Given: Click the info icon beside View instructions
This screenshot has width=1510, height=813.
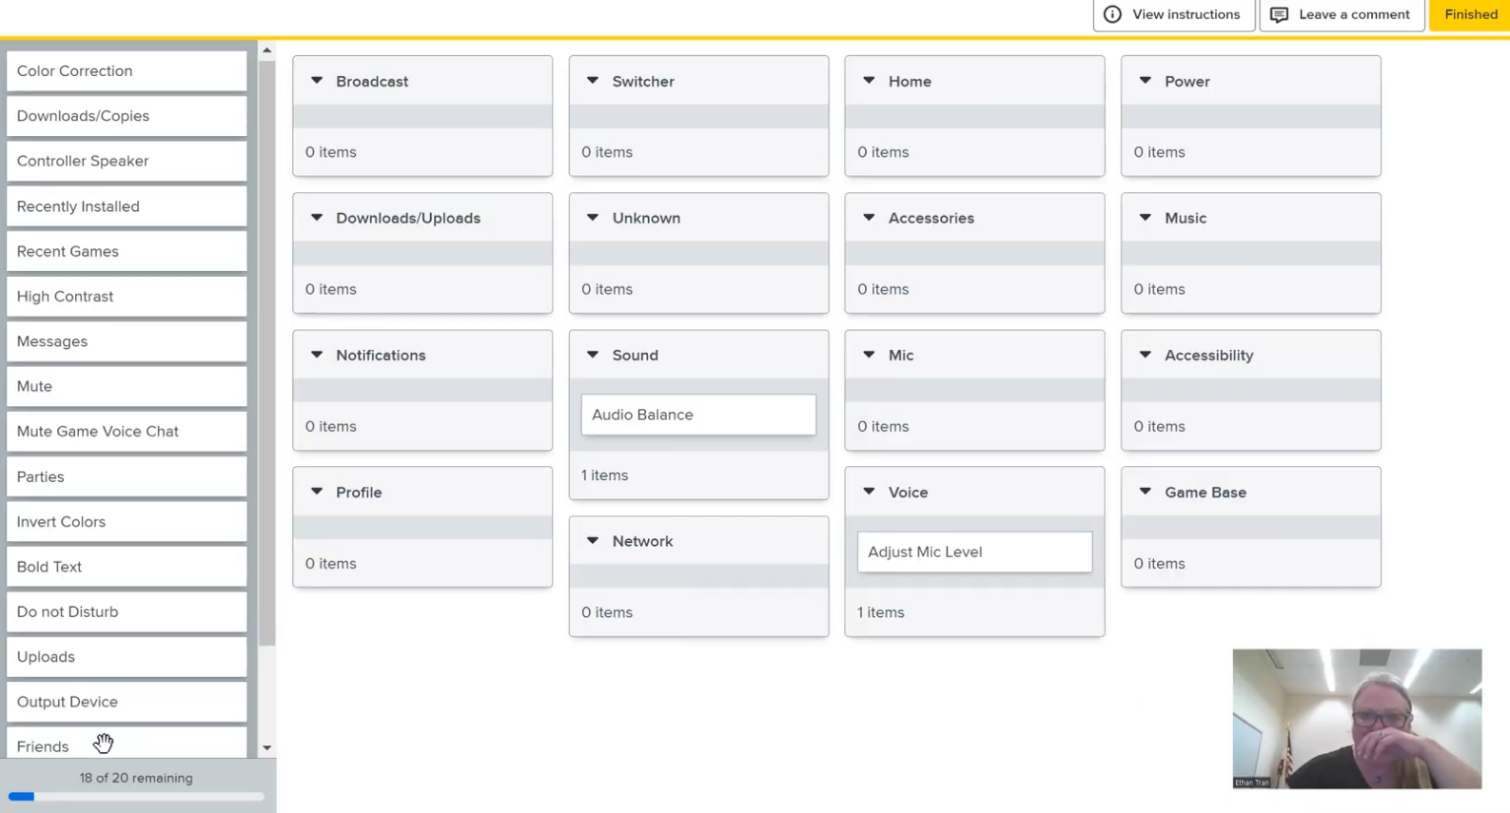Looking at the screenshot, I should (1112, 14).
